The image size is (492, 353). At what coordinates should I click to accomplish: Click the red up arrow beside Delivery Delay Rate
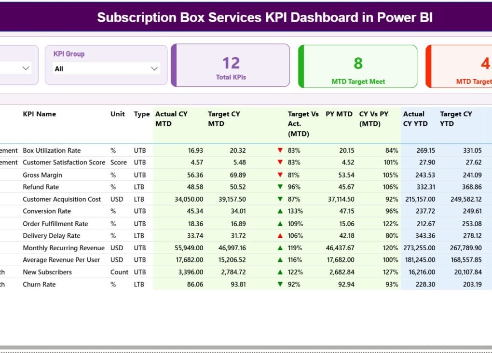pyautogui.click(x=281, y=235)
